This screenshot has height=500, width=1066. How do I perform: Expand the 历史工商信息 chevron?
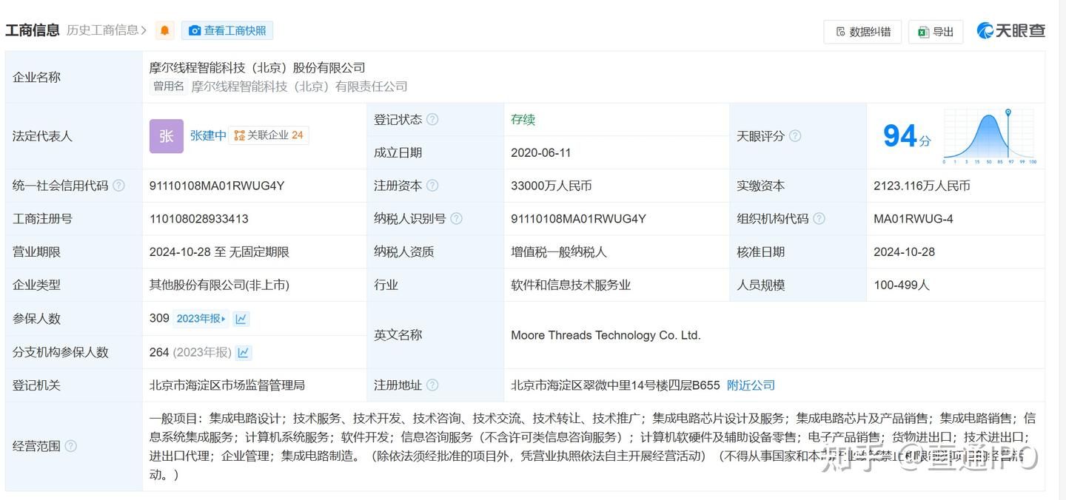(144, 30)
